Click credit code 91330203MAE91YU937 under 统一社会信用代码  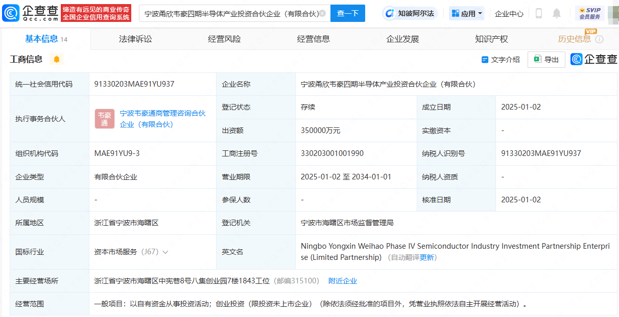(134, 84)
